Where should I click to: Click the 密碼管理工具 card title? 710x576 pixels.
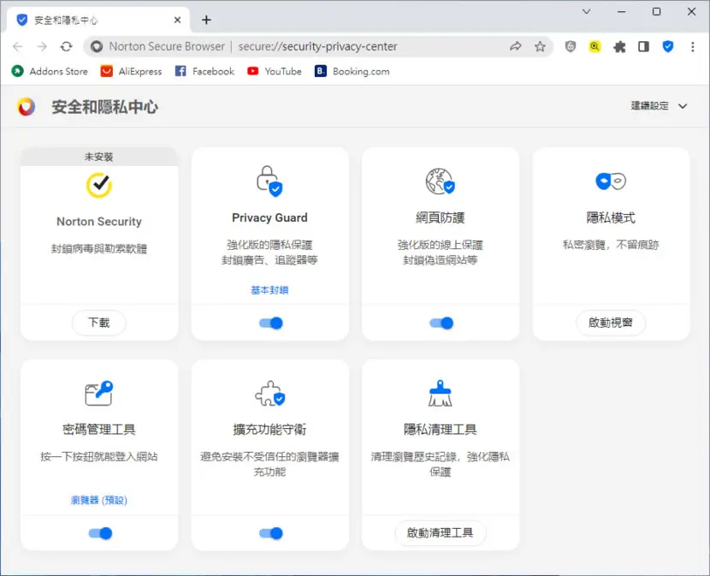99,430
